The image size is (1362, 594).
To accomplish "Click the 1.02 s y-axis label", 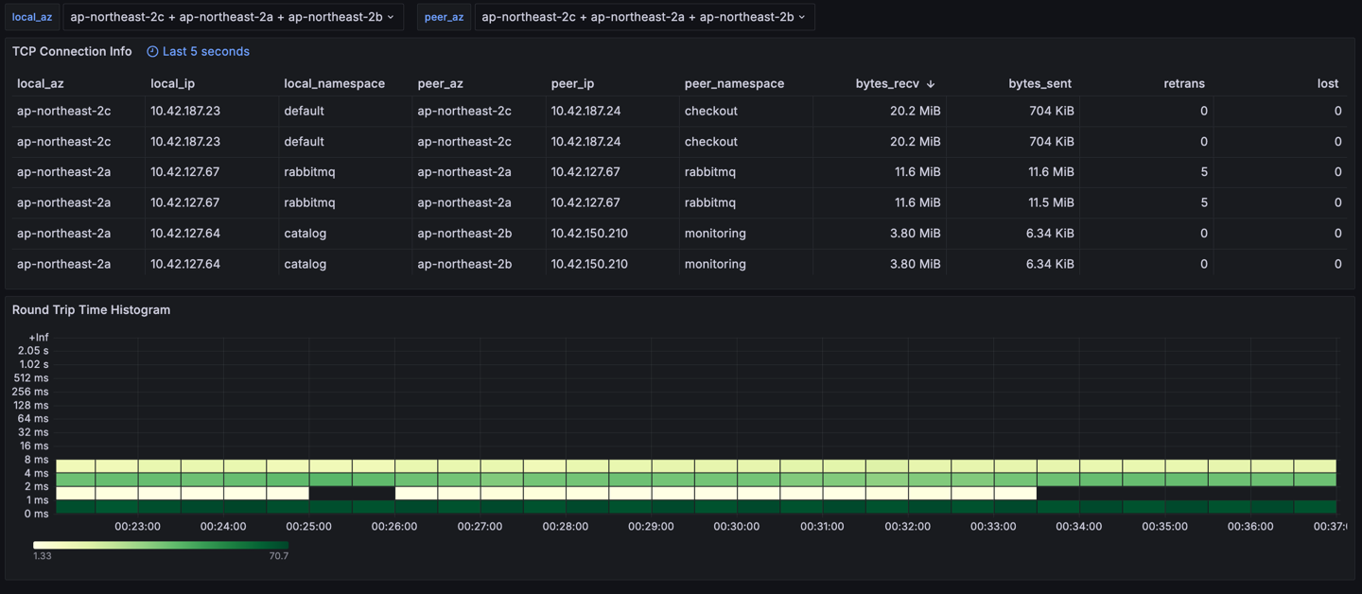I will click(x=34, y=364).
